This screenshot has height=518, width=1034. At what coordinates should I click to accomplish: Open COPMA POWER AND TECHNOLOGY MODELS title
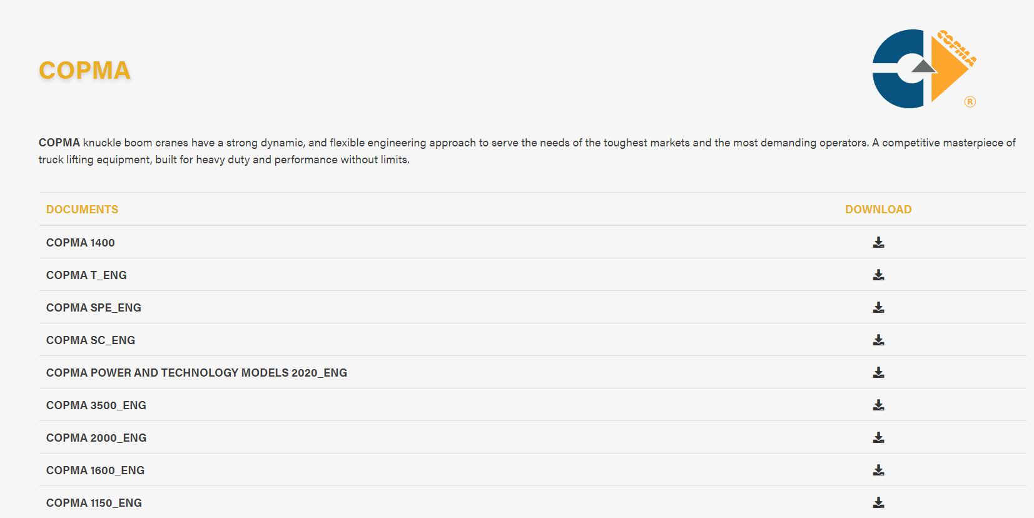tap(196, 373)
